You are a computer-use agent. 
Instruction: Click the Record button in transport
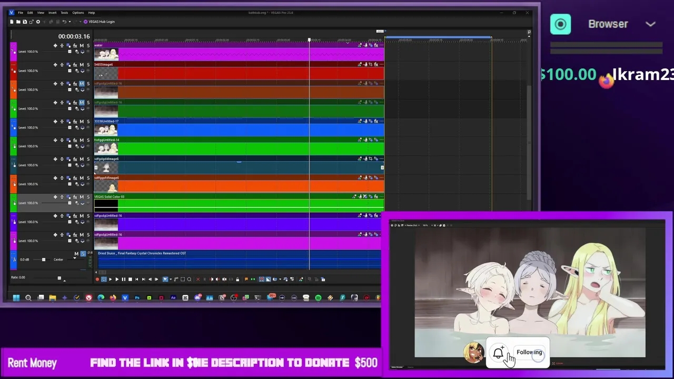pyautogui.click(x=97, y=279)
